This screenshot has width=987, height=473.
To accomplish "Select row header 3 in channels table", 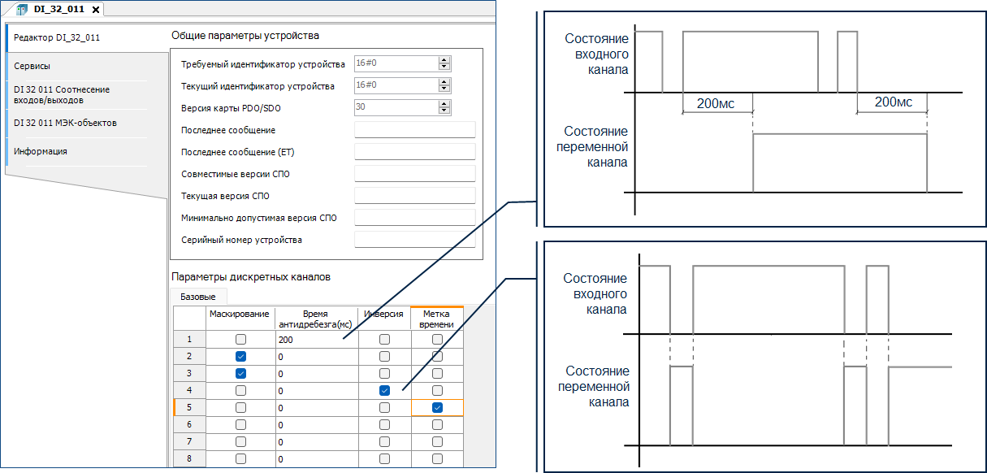I will (189, 374).
